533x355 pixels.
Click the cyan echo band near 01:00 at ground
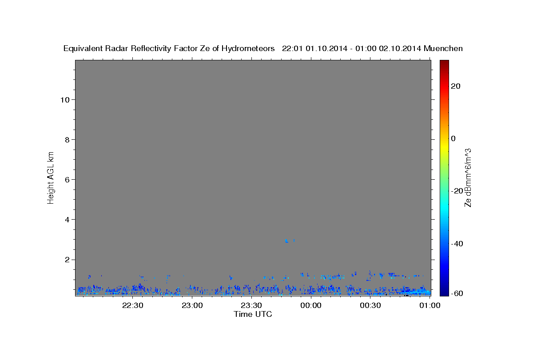tap(418, 292)
